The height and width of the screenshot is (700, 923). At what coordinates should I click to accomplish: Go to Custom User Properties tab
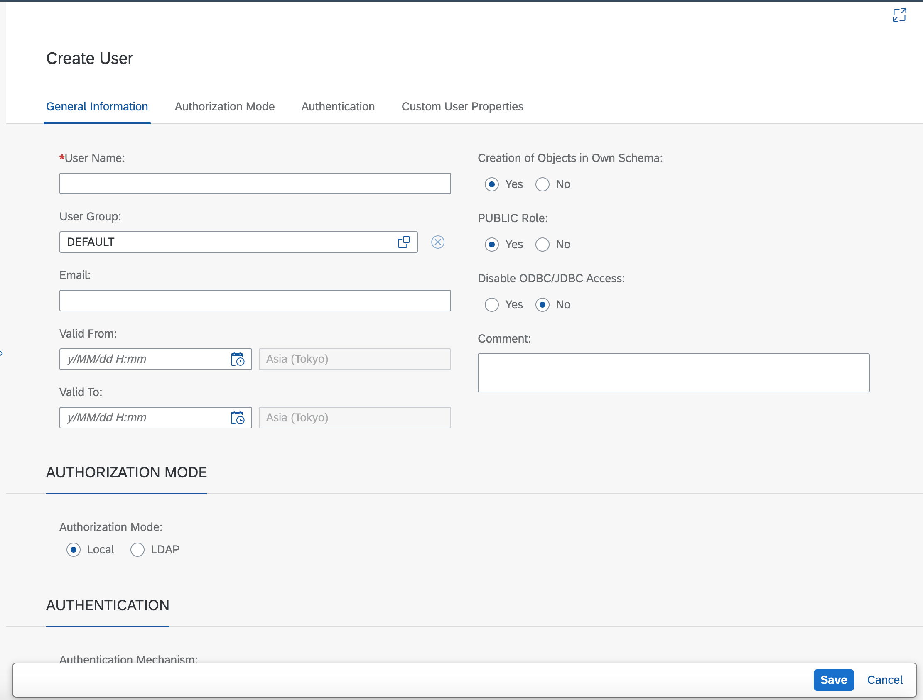462,106
